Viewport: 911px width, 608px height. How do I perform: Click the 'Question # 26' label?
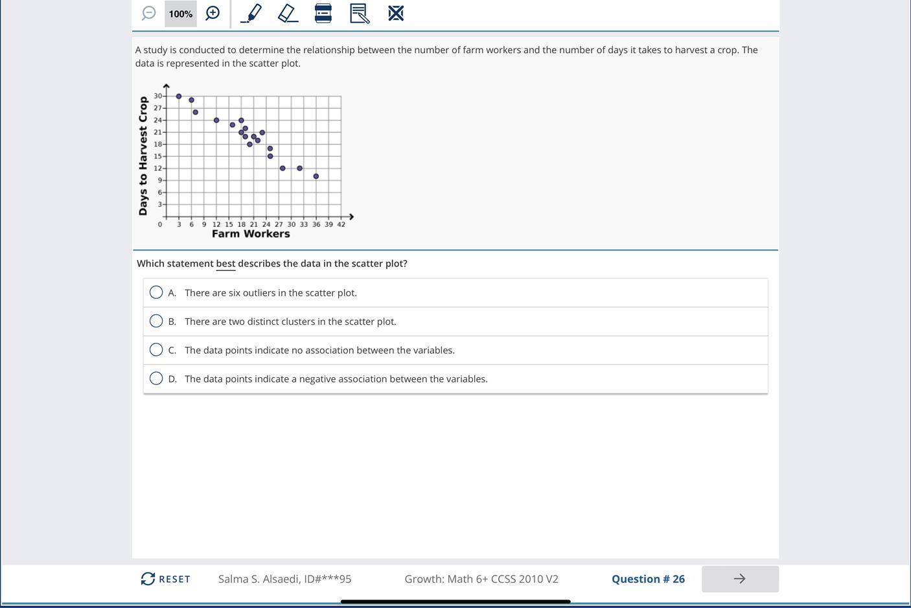coord(648,579)
